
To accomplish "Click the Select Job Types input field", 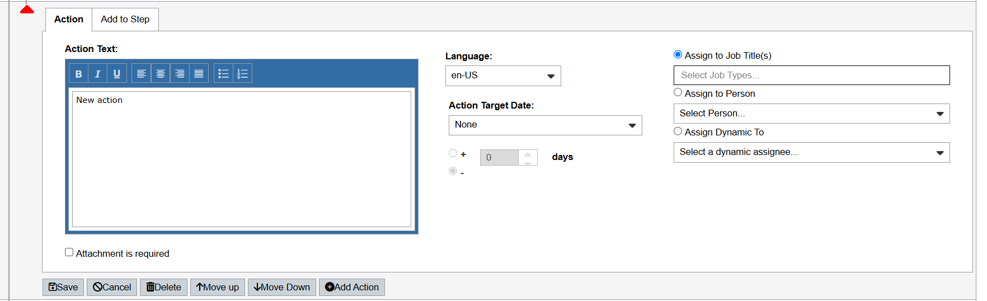I will pos(811,76).
